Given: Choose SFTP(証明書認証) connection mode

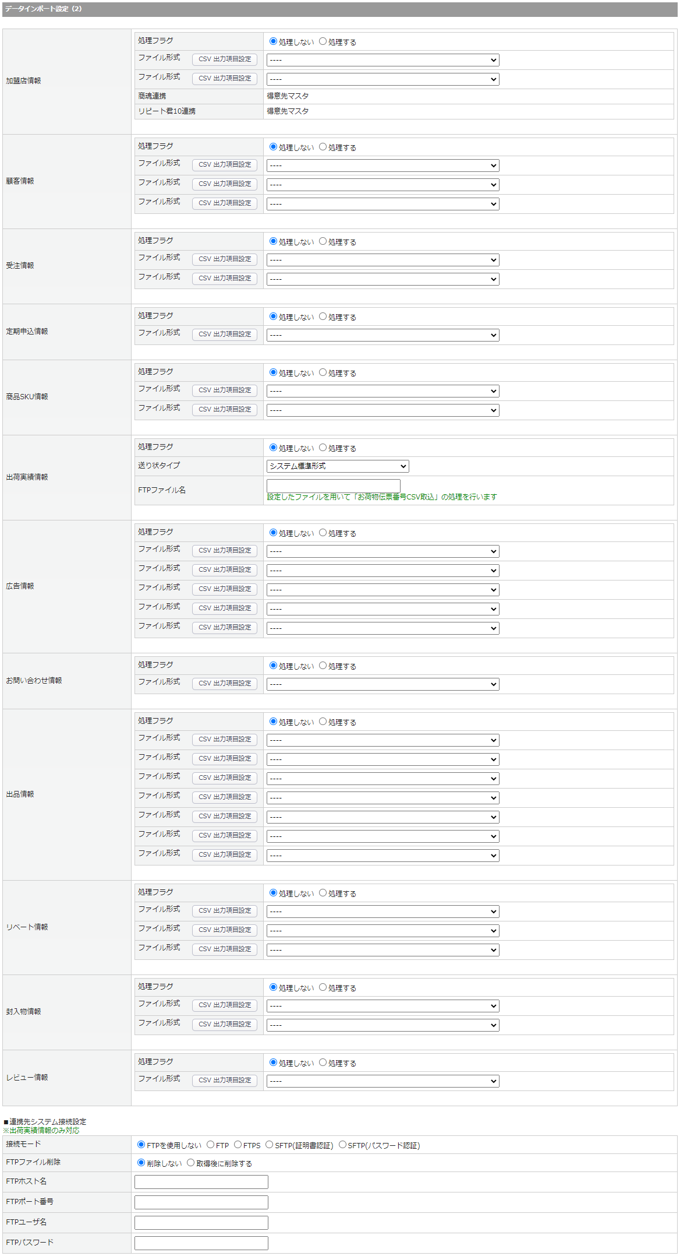Looking at the screenshot, I should (269, 1145).
